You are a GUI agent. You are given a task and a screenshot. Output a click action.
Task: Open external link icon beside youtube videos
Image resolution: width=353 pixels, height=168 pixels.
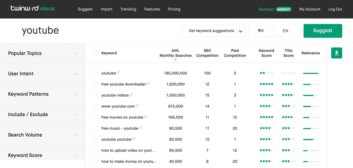[x=131, y=95]
